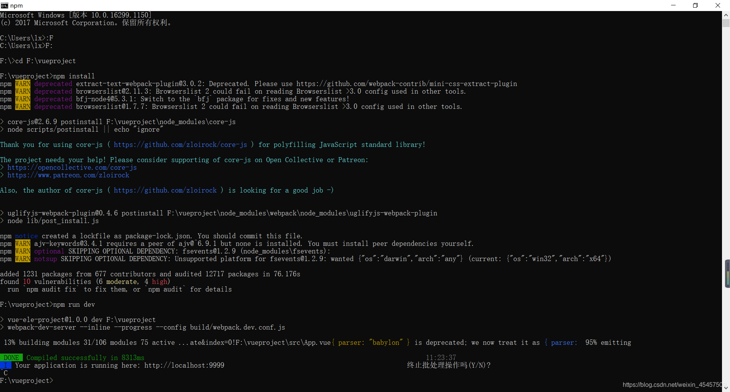
Task: Click the 'cd F:\vueproject' command line
Action: 38,61
